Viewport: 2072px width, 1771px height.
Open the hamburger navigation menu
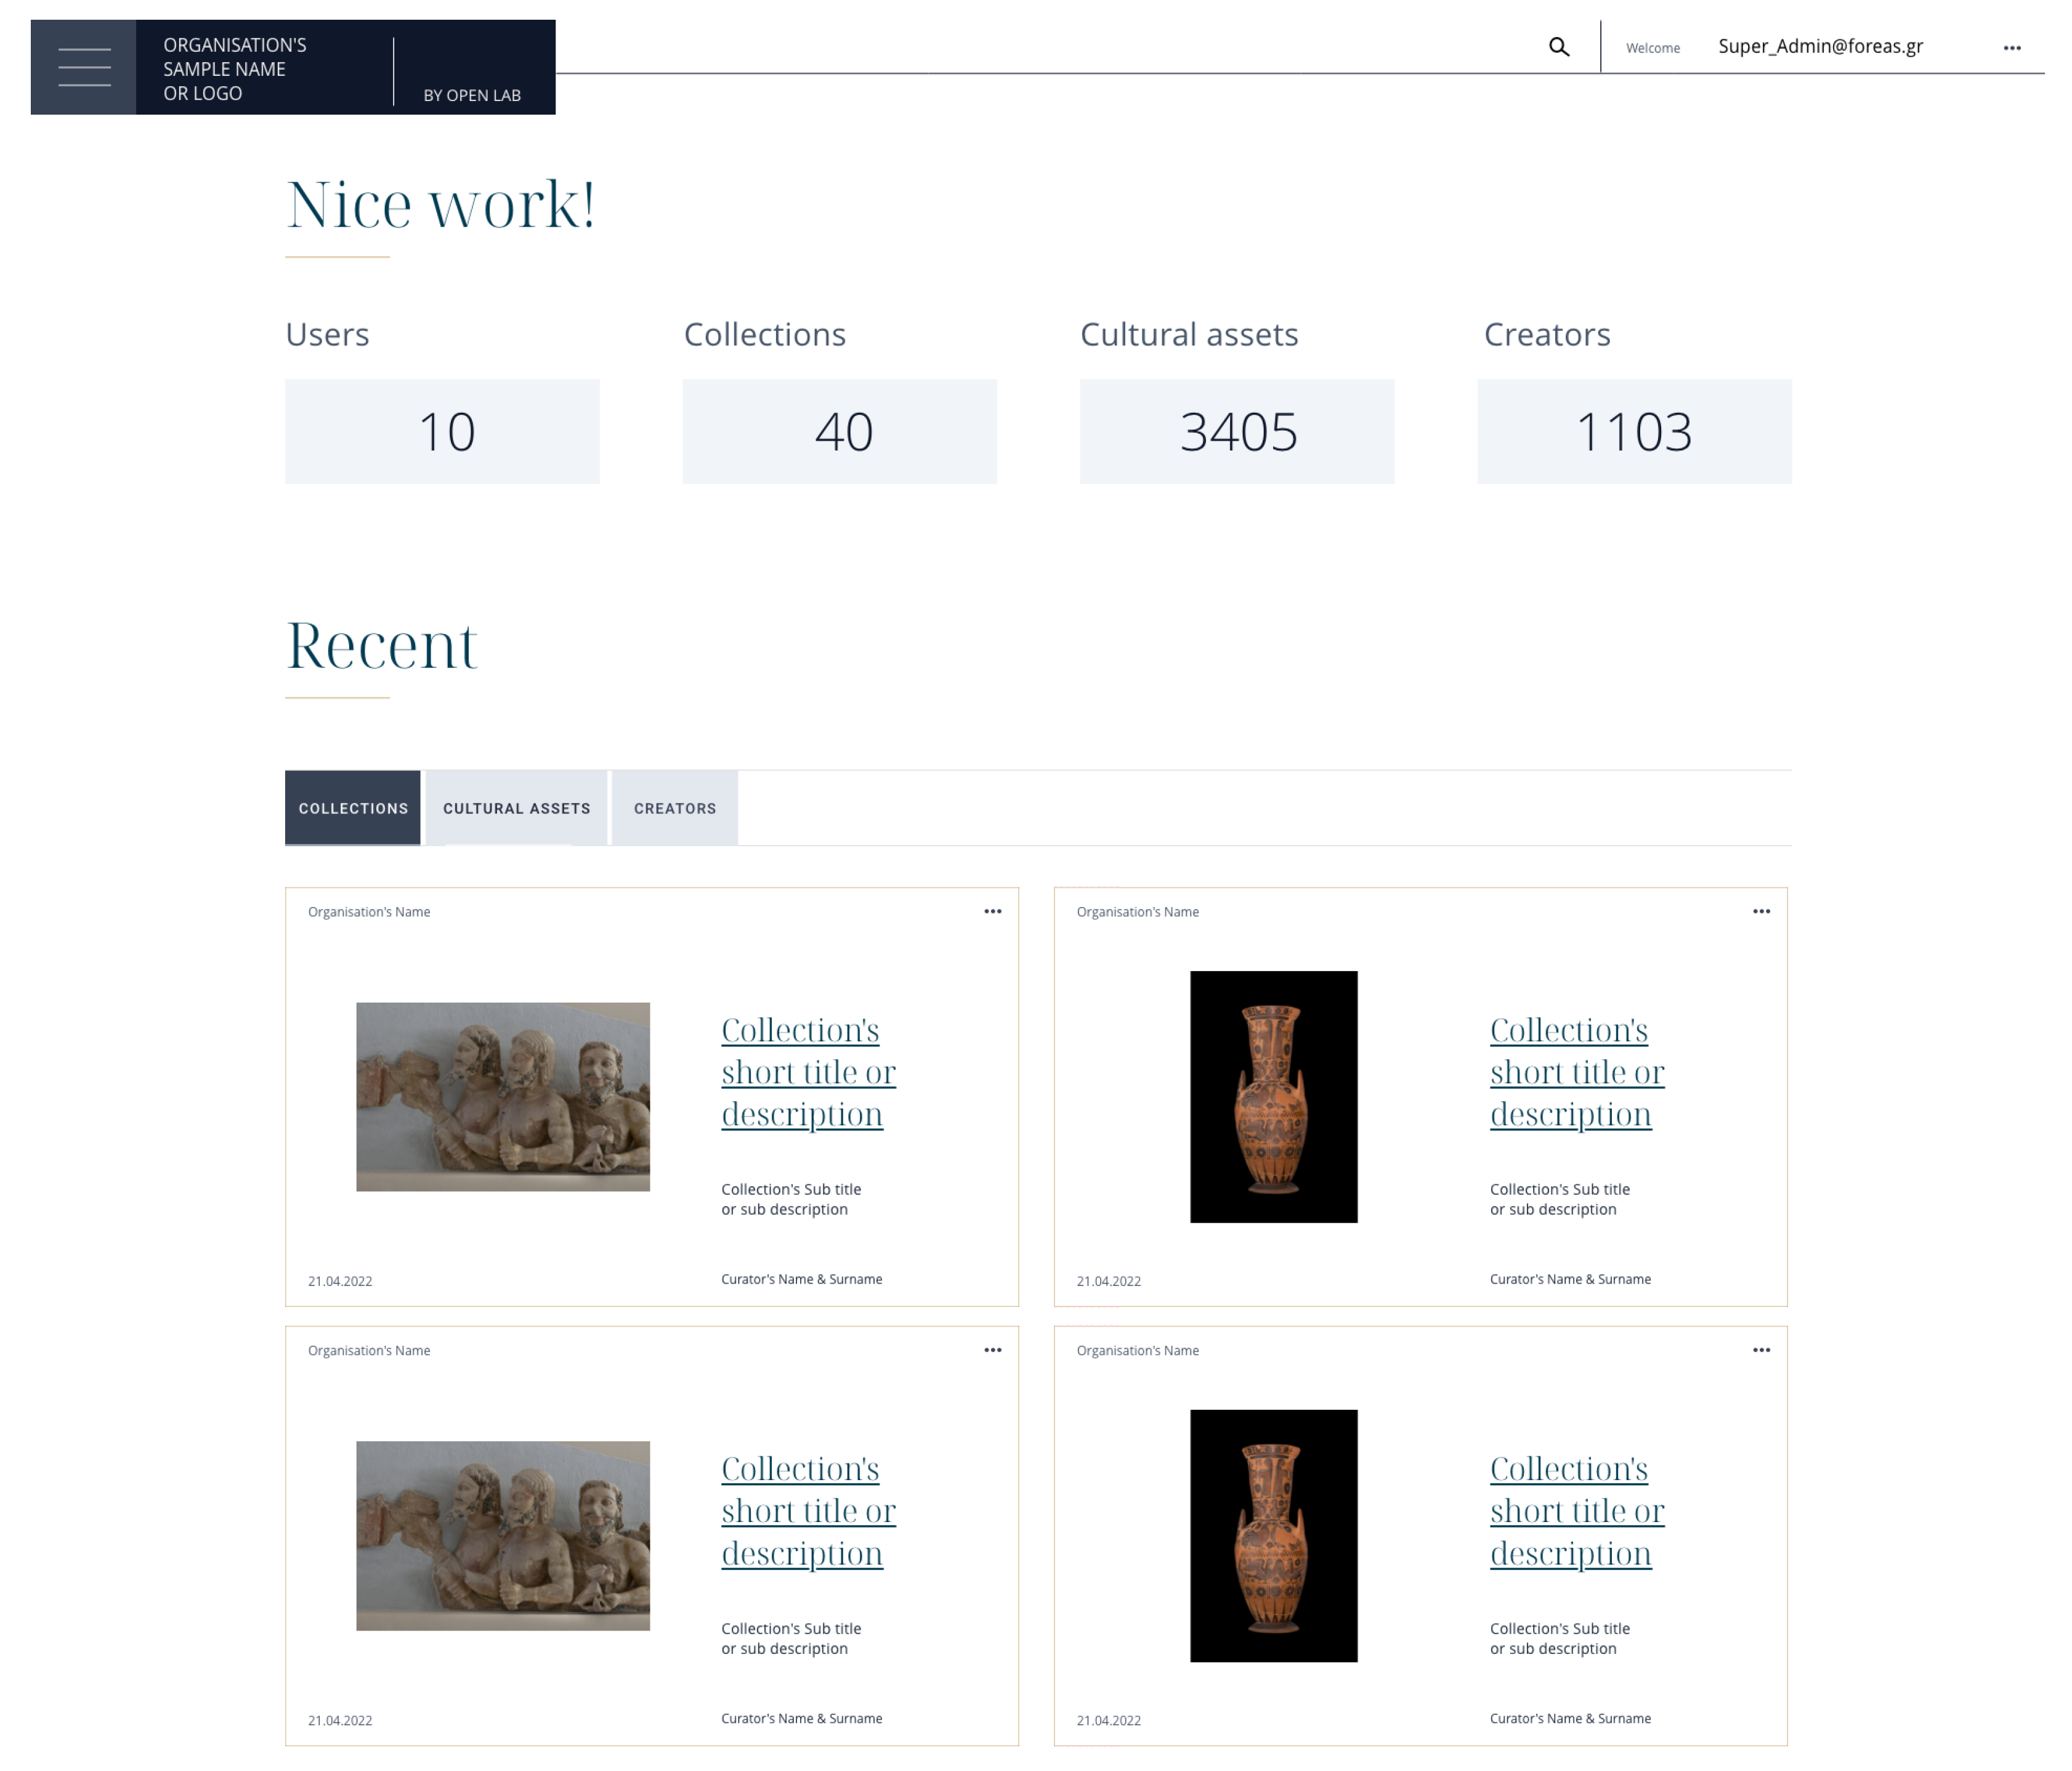coord(84,67)
